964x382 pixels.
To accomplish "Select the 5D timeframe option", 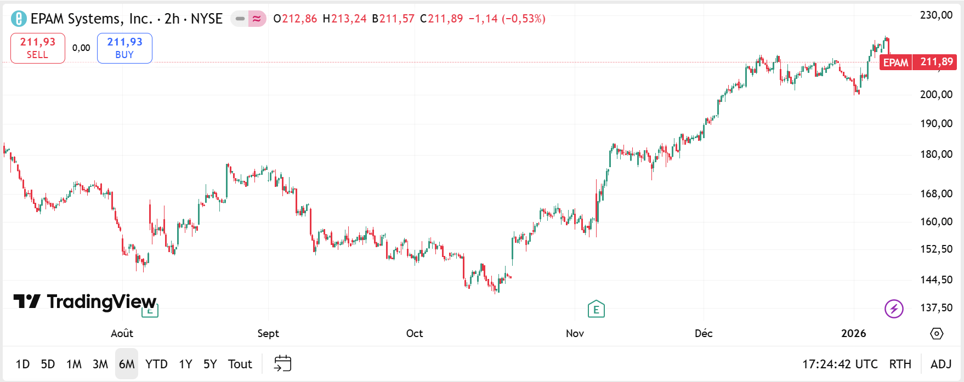I will (x=48, y=363).
